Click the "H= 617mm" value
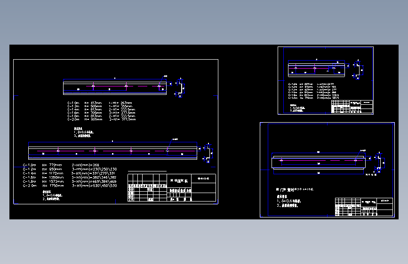Viewport: 408px width, 264px height. click(x=93, y=109)
